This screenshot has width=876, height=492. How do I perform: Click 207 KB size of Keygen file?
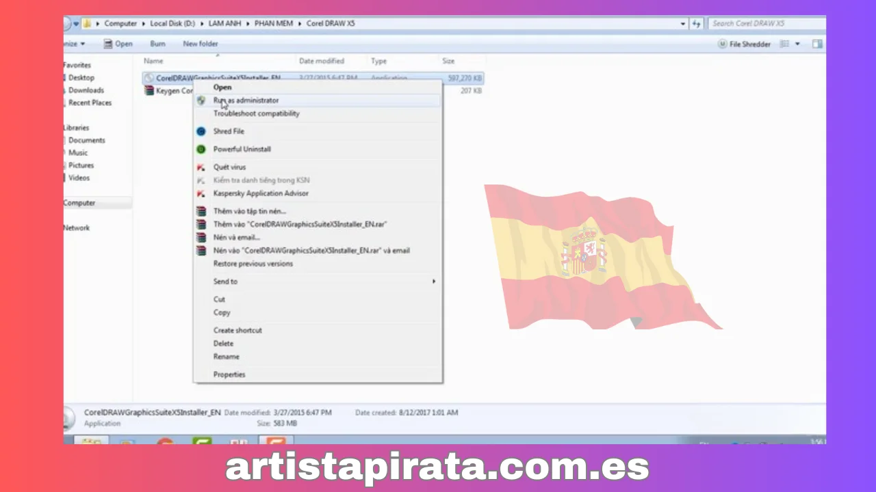click(471, 91)
